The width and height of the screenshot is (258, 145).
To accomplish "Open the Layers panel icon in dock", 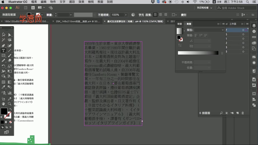I will click(x=254, y=26).
